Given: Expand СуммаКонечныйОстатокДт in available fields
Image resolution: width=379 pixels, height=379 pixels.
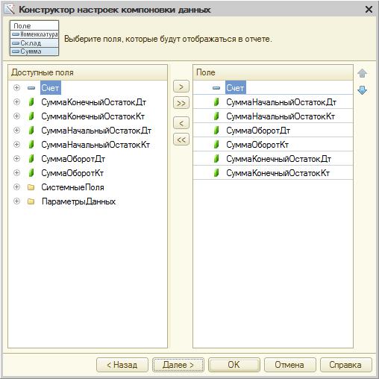Looking at the screenshot, I should pos(16,101).
